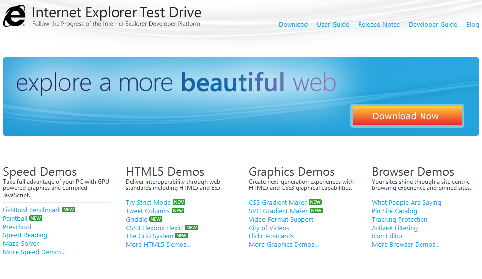
Task: Click NEW badge beside Griddle
Action: click(x=156, y=219)
